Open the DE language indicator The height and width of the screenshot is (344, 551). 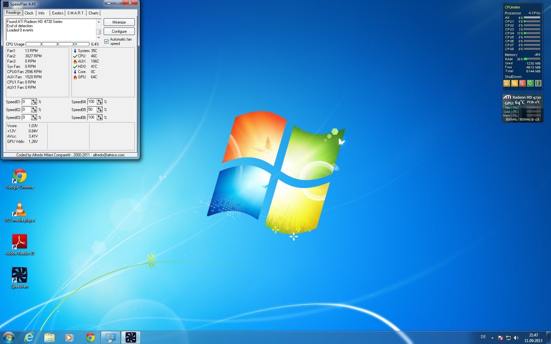coord(483,337)
